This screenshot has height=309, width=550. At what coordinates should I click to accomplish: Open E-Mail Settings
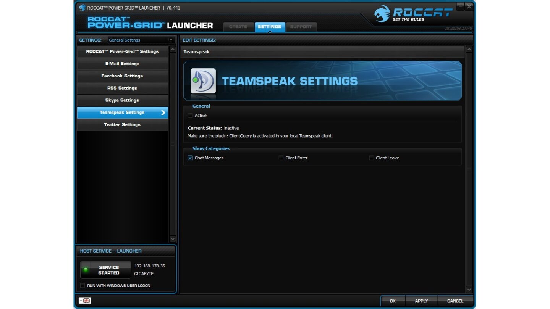click(122, 64)
